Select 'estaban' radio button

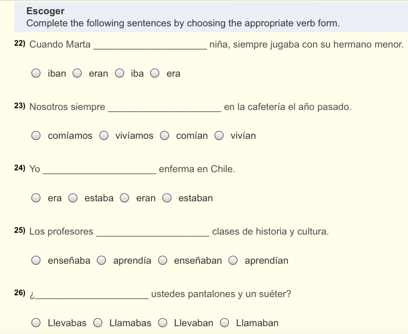pyautogui.click(x=167, y=198)
